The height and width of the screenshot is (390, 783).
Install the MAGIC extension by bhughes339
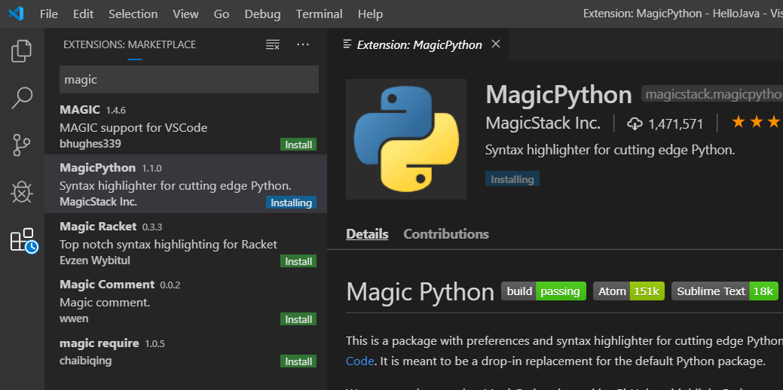[298, 145]
